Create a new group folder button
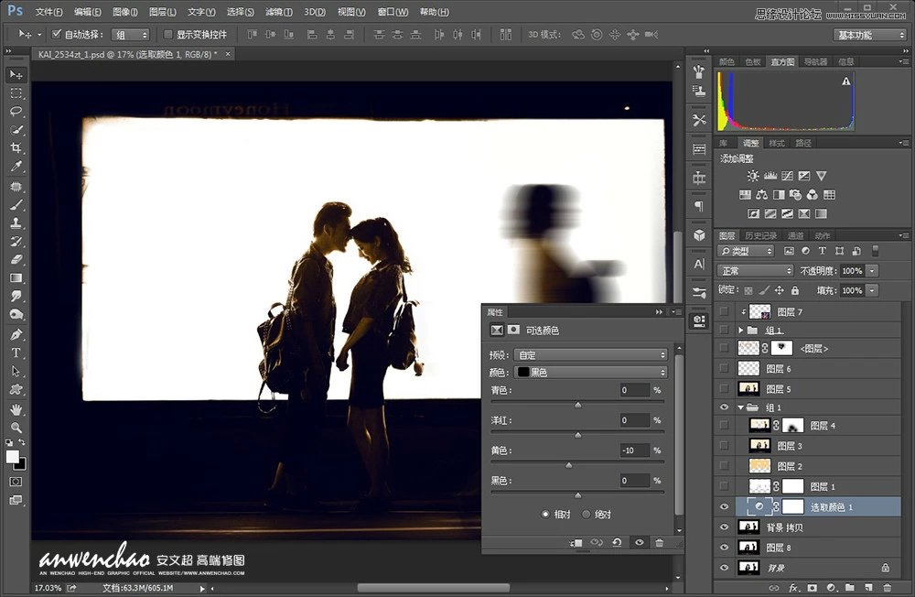 (850, 588)
